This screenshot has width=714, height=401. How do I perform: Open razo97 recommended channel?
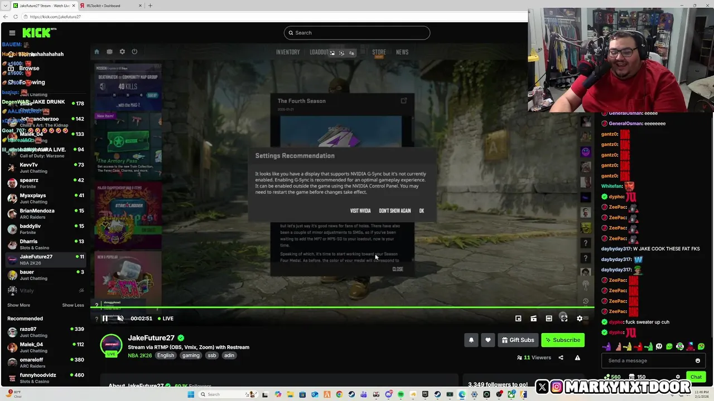click(46, 332)
